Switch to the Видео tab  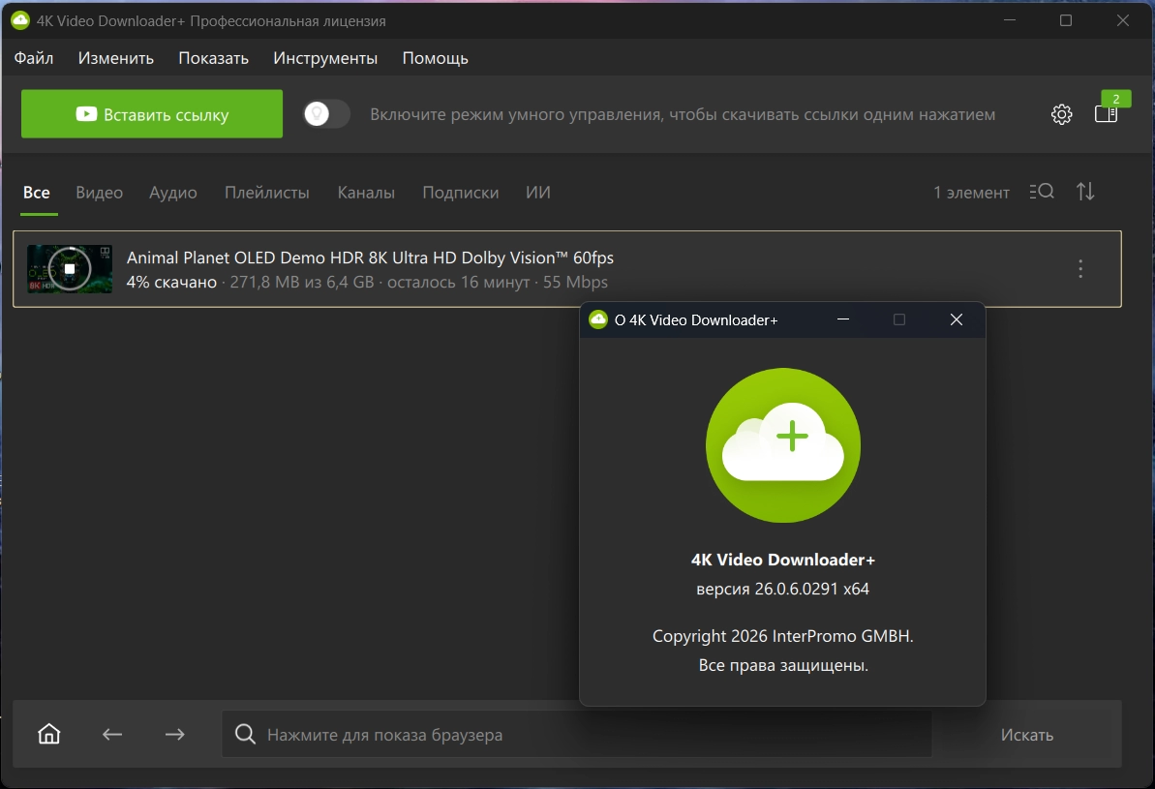tap(100, 193)
